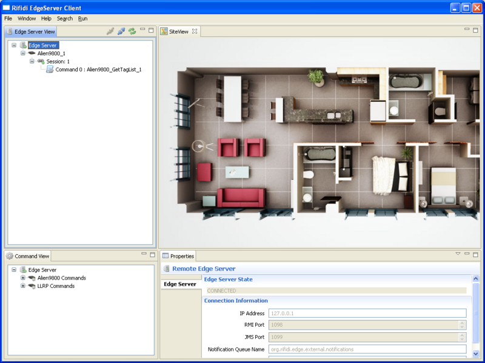Screen dimensions: 485x363
Task: Increment the RMI Port spinner
Action: point(462,322)
